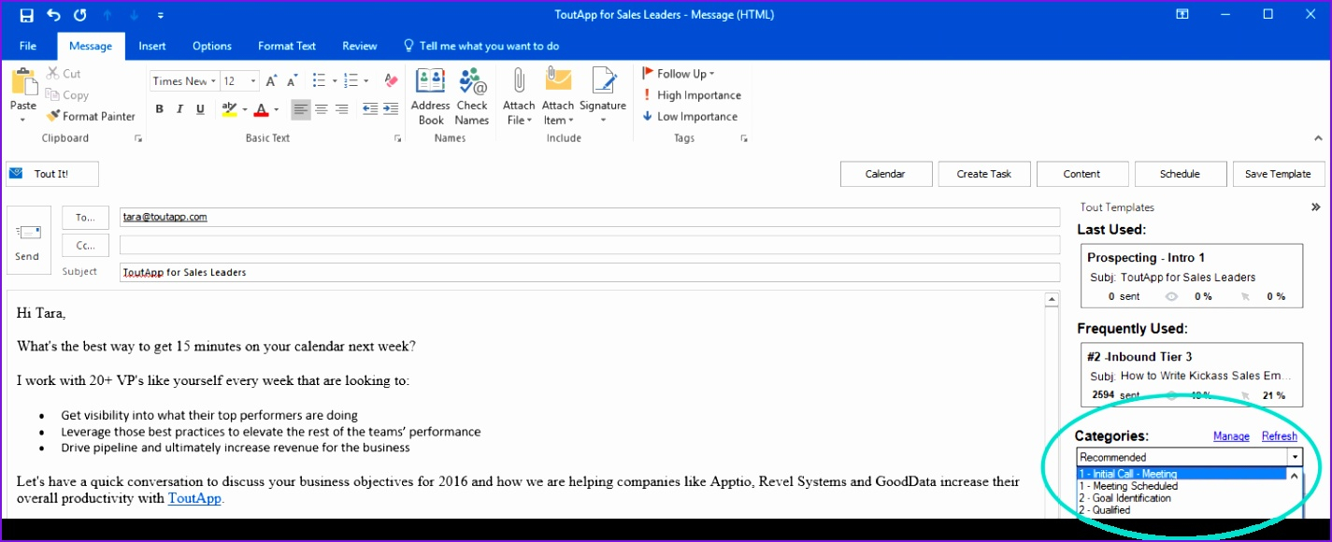Screen dimensions: 1332x542
Task: Switch to the Format Text tab
Action: click(x=287, y=46)
